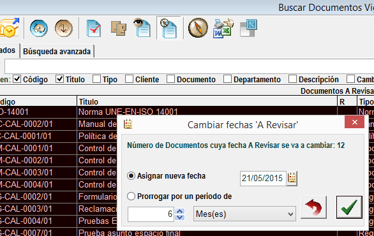Image resolution: width=374 pixels, height=236 pixels.
Task: Click the Word and Excel export icon
Action: (x=223, y=28)
